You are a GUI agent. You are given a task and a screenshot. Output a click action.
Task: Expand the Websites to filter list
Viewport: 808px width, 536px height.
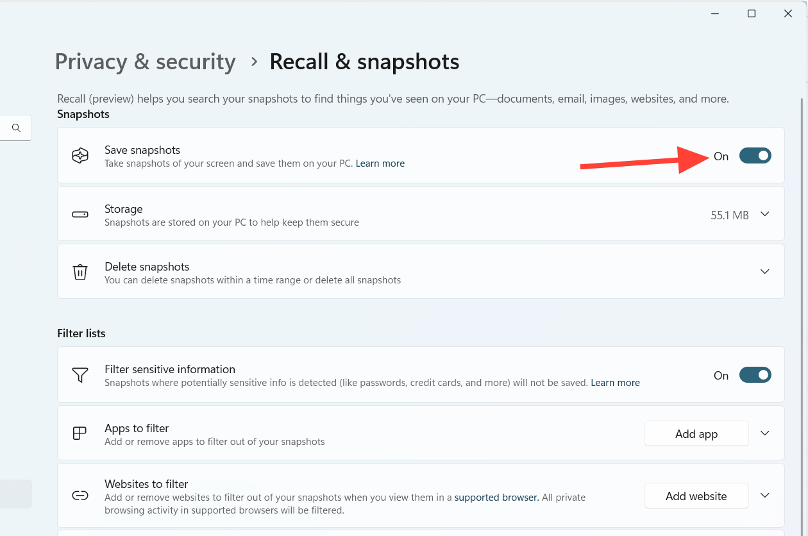[764, 496]
